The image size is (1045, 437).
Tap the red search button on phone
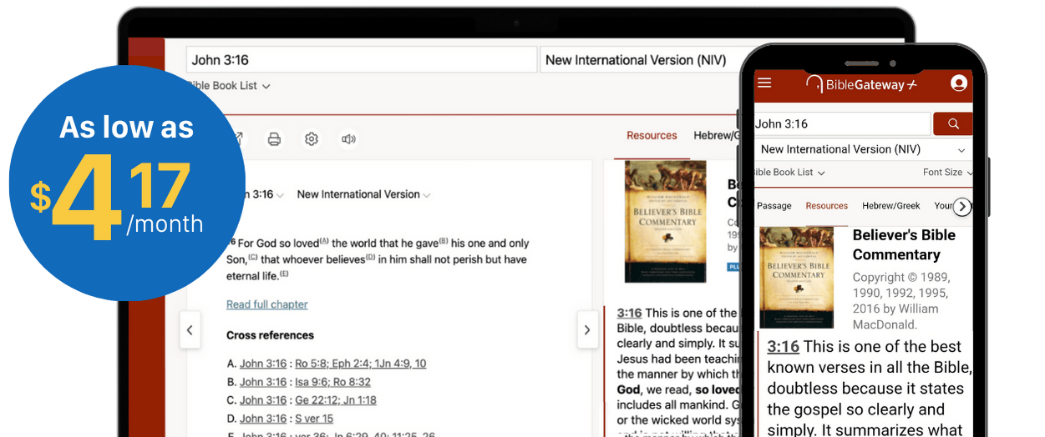tap(953, 124)
